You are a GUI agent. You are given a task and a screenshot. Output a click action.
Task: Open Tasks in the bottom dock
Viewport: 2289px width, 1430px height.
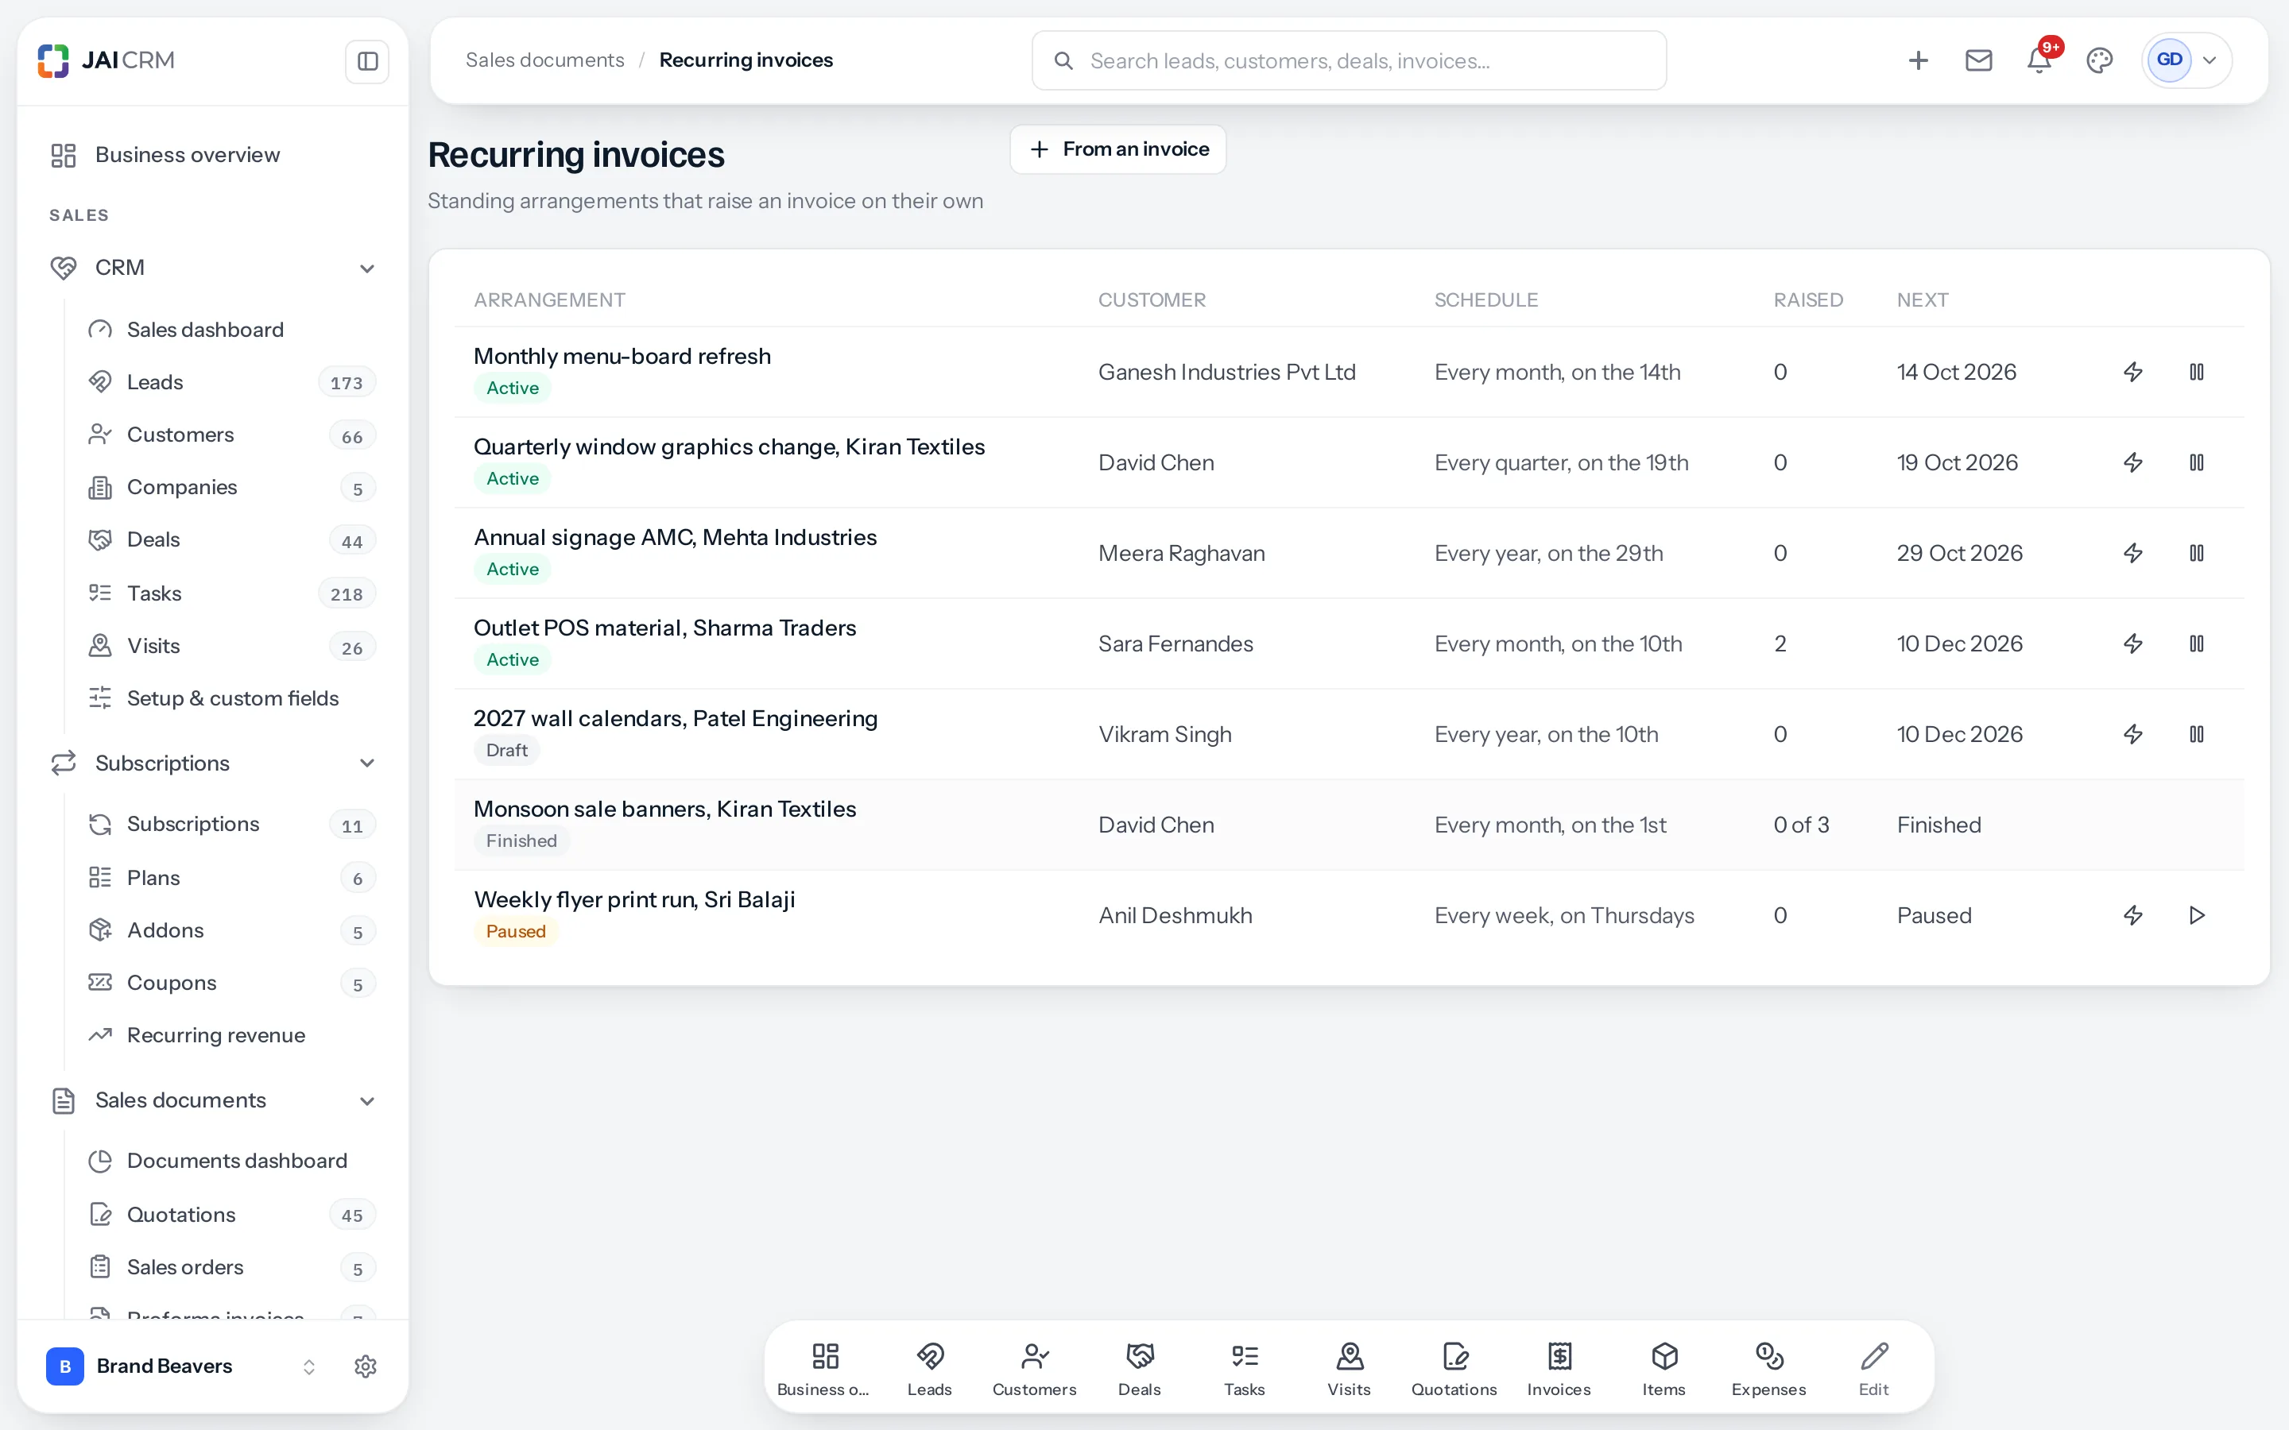(1244, 1367)
